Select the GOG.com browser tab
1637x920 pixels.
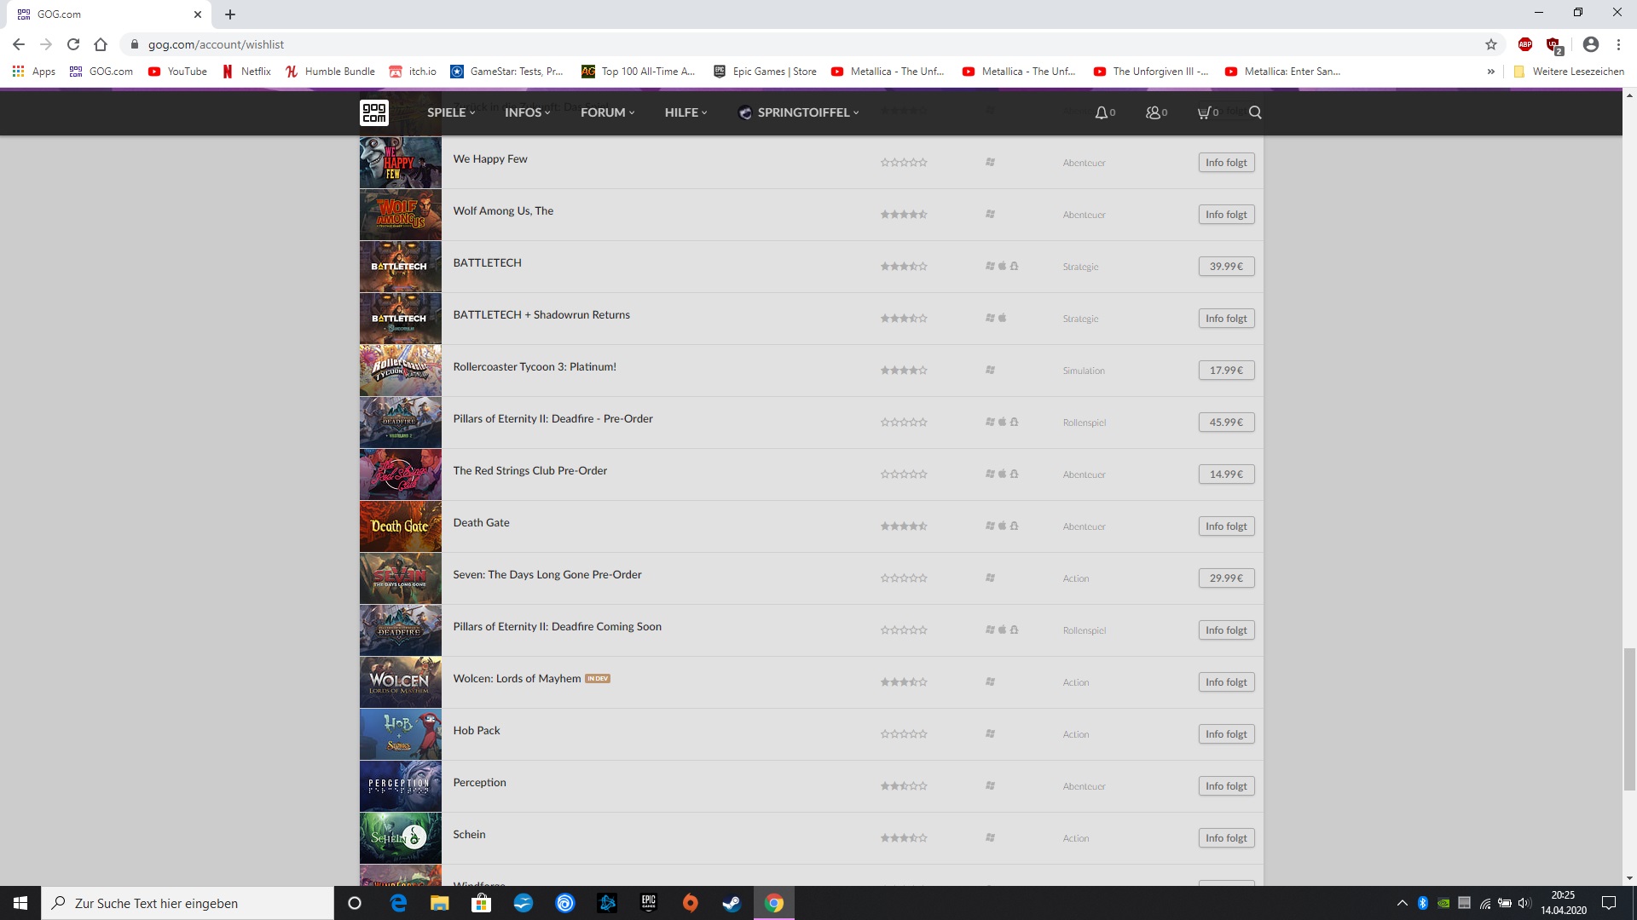tap(109, 14)
